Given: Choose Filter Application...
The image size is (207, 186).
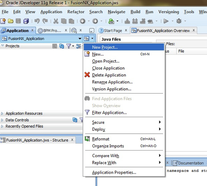Looking at the screenshot, I should [x=124, y=113].
